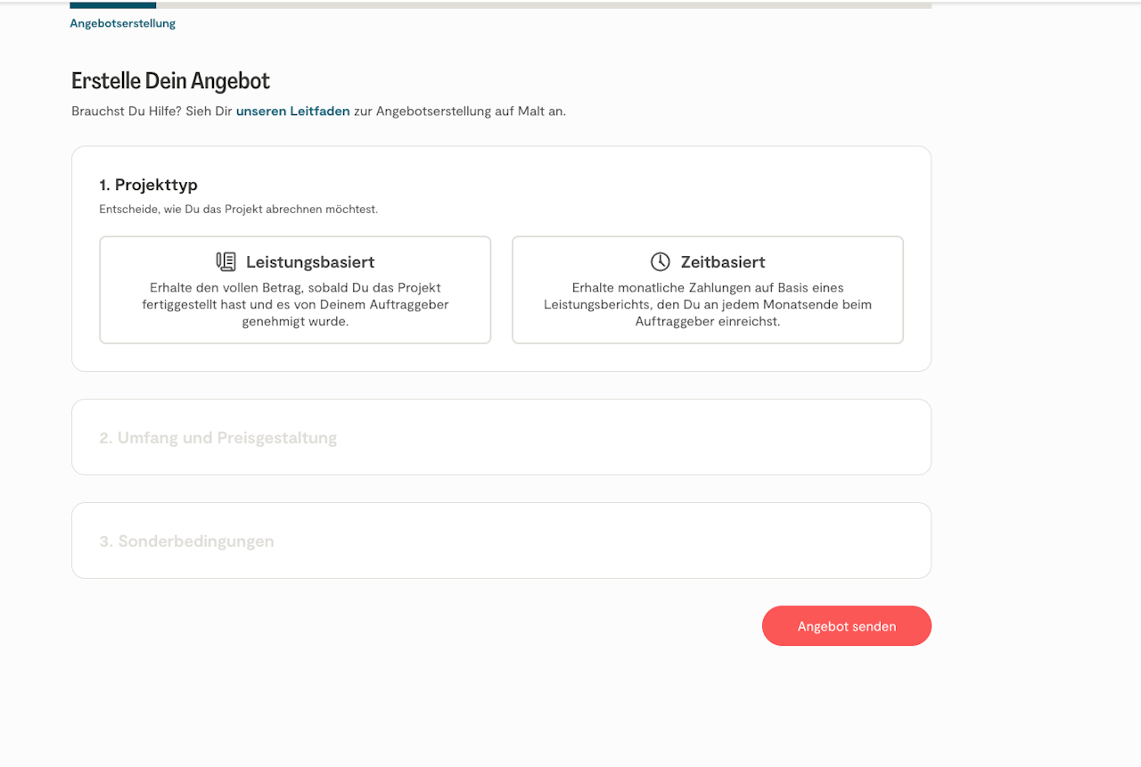This screenshot has width=1141, height=767.
Task: Open the Angebotserstellung step label
Action: click(123, 23)
